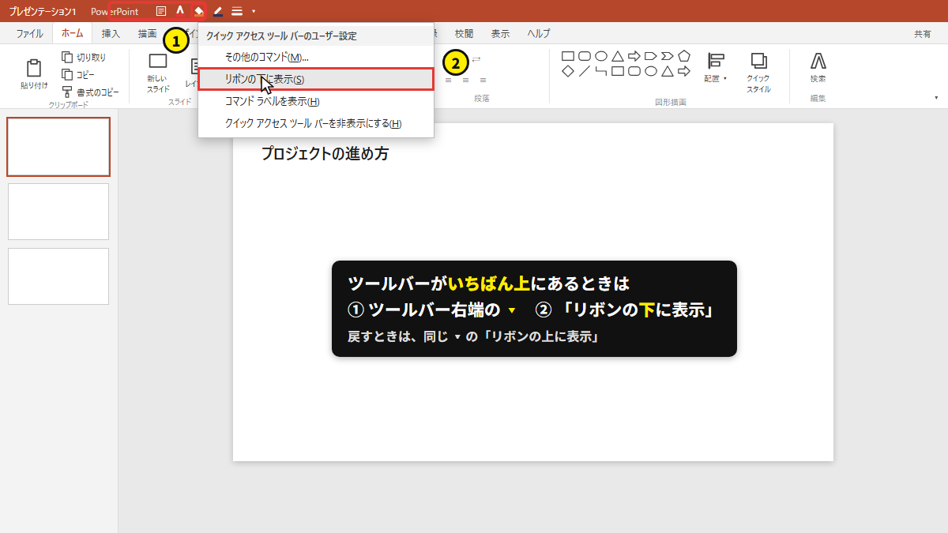Click the 切り取り cut command
948x533 pixels.
(84, 58)
